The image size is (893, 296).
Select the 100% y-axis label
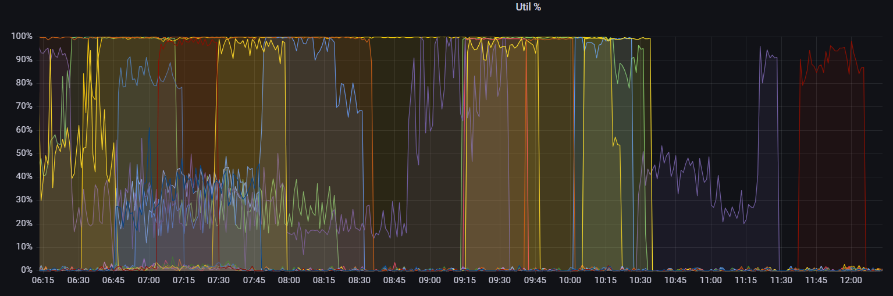22,37
